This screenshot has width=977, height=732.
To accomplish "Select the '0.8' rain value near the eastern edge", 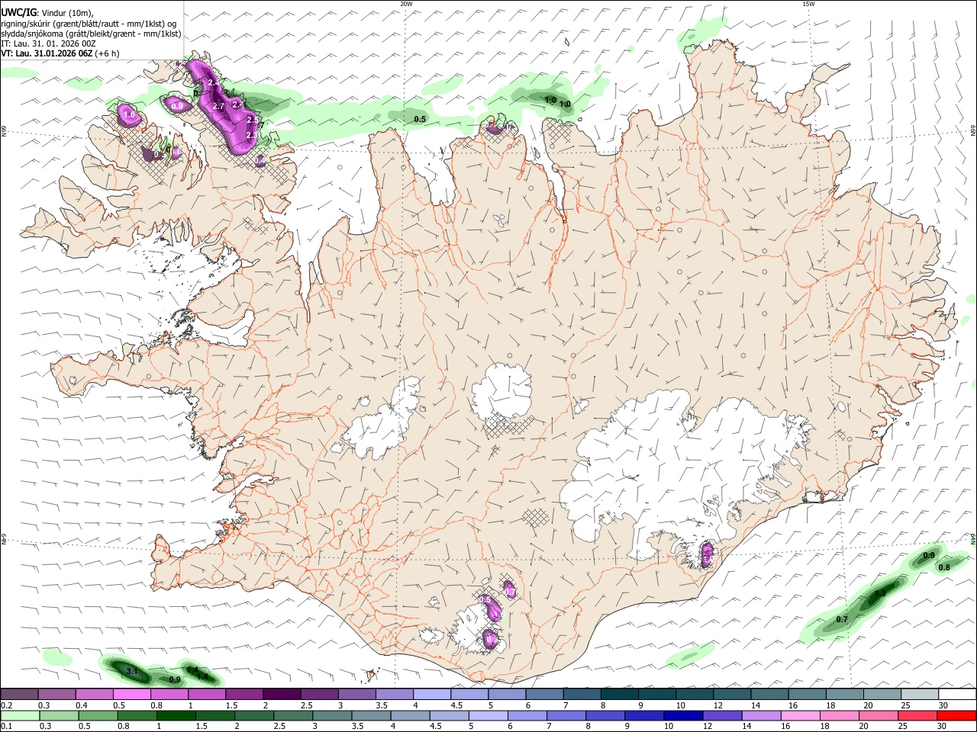I will [x=944, y=567].
